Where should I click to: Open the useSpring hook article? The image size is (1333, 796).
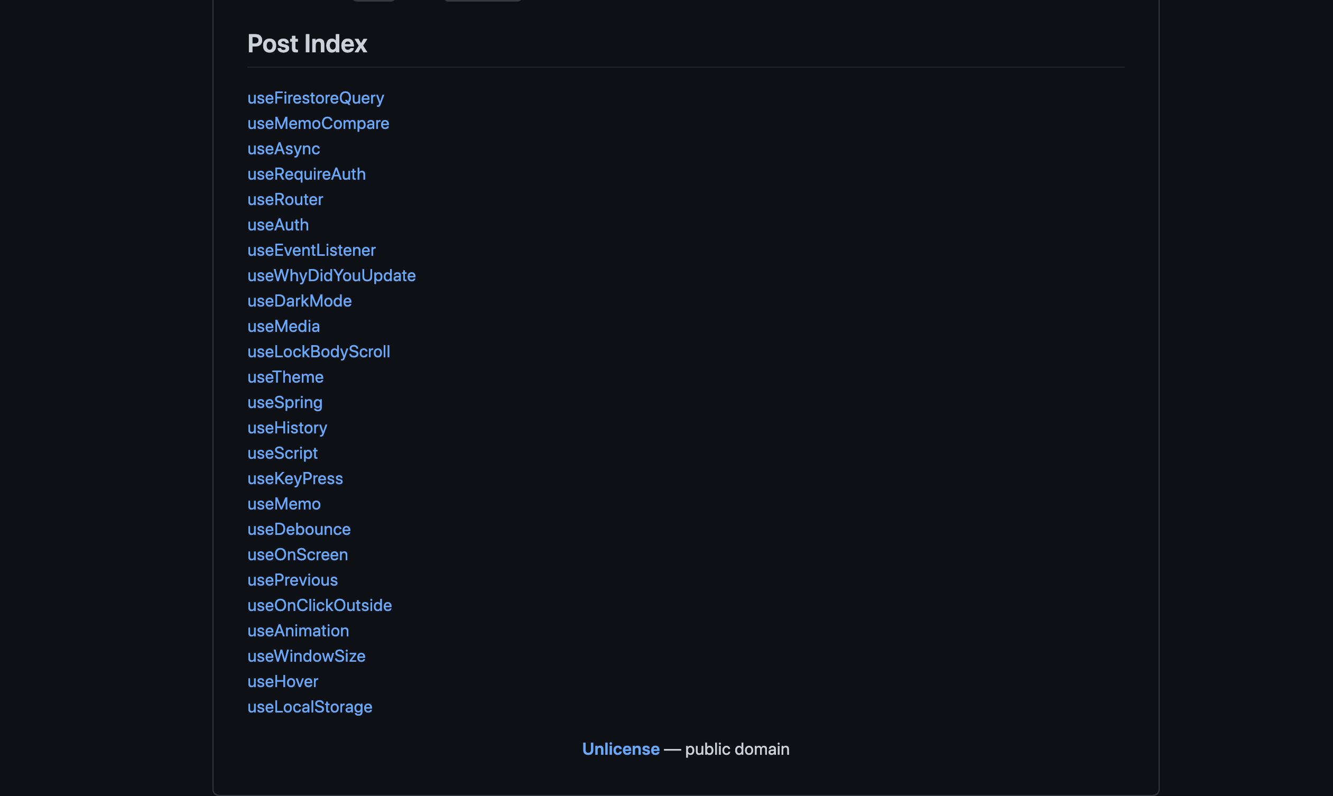(x=285, y=402)
